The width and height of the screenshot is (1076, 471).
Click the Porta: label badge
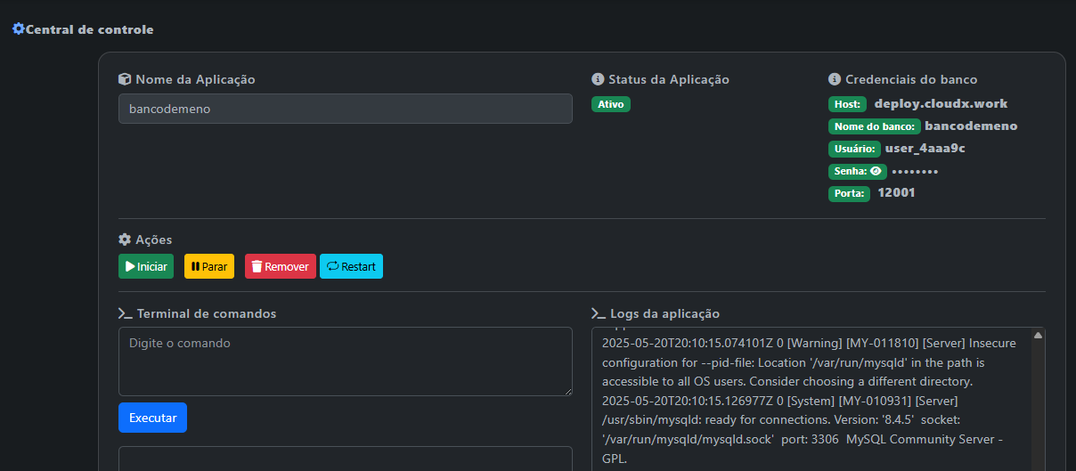849,193
